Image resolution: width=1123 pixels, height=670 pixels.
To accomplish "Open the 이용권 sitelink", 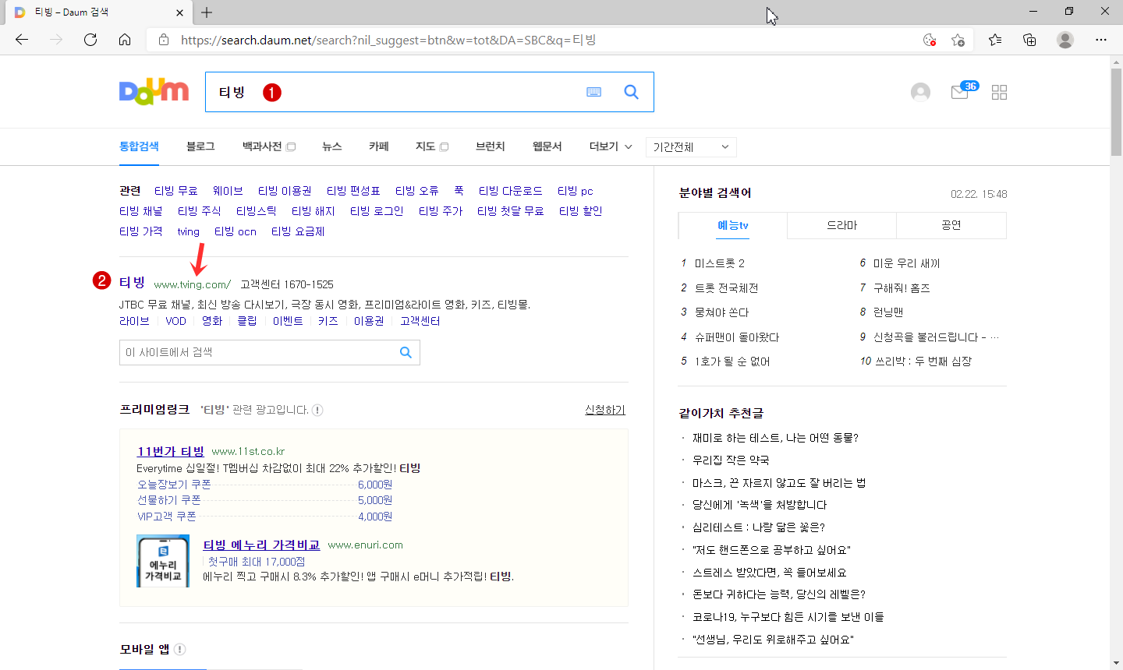I will pos(369,321).
